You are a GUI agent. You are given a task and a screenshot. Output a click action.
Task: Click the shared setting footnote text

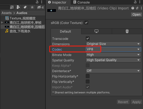tap(81, 92)
